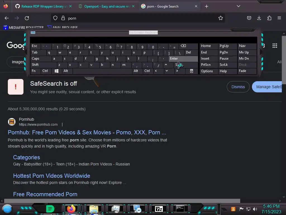Toggle ScrLk on the on-screen keyboard
Screen dimensions: 286x215
pyautogui.click(x=227, y=65)
